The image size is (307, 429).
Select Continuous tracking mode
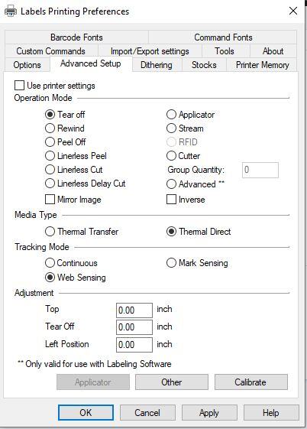pos(50,263)
